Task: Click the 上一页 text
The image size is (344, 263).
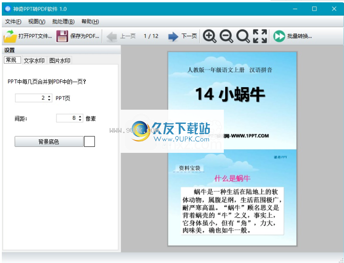Action: 128,36
